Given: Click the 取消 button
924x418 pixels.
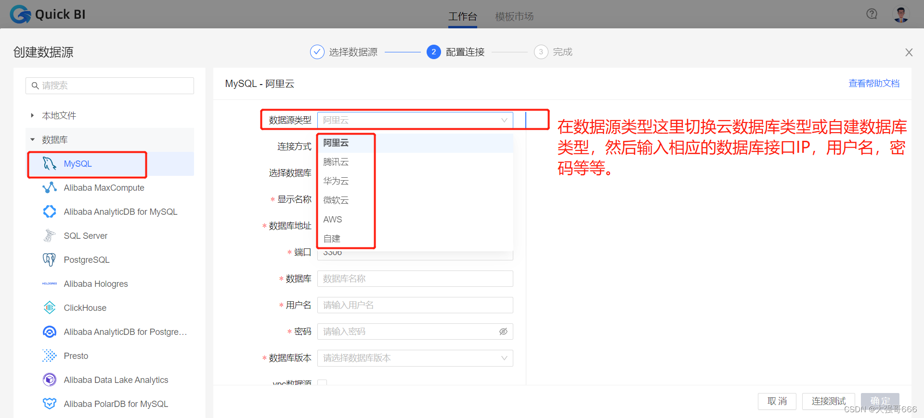Looking at the screenshot, I should point(777,401).
